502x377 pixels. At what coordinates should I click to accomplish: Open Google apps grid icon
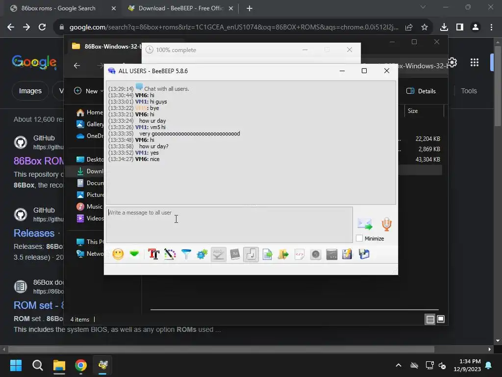(475, 62)
